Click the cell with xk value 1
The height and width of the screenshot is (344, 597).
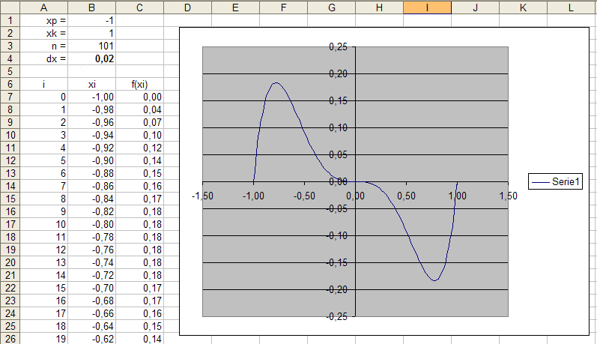click(x=91, y=33)
